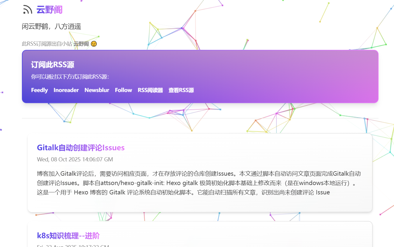Select the Follow subscription option

coord(123,90)
